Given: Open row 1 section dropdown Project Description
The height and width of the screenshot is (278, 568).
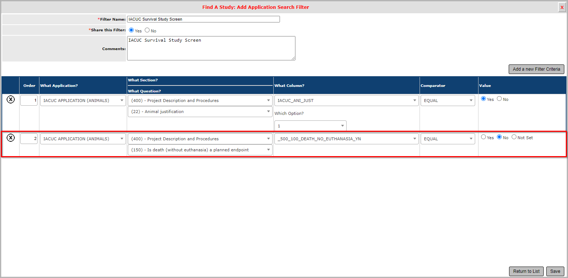Looking at the screenshot, I should [200, 101].
